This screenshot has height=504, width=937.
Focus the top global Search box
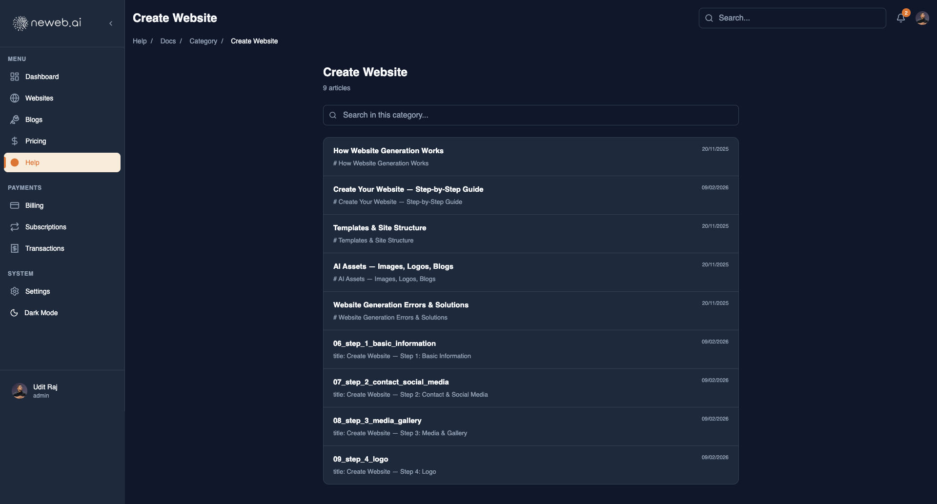click(792, 18)
